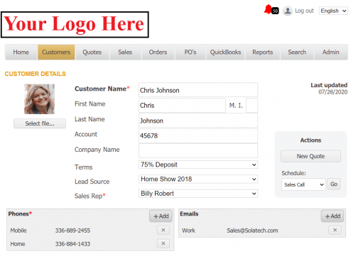Open the Orders tab
The width and height of the screenshot is (351, 261).
coord(158,52)
